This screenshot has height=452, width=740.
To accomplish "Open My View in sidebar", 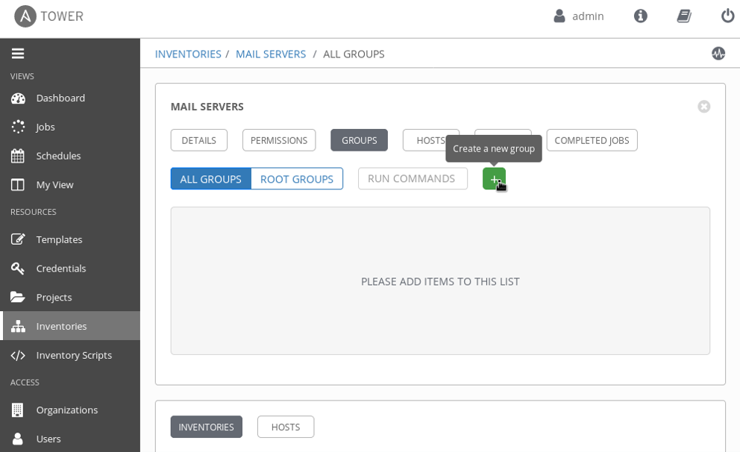I will click(x=70, y=184).
